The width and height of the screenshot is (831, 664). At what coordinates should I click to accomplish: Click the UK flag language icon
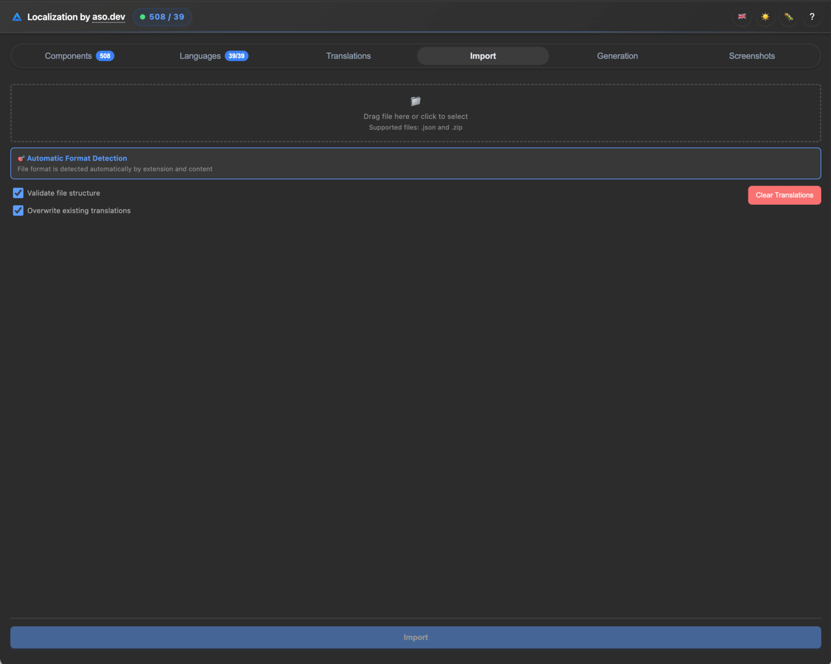[742, 17]
